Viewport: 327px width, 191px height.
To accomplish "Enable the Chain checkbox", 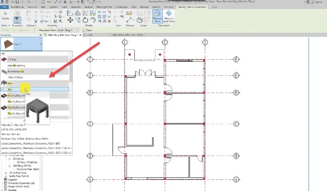I will 84,30.
